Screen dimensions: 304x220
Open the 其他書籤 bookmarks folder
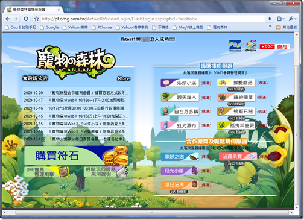click(x=287, y=27)
